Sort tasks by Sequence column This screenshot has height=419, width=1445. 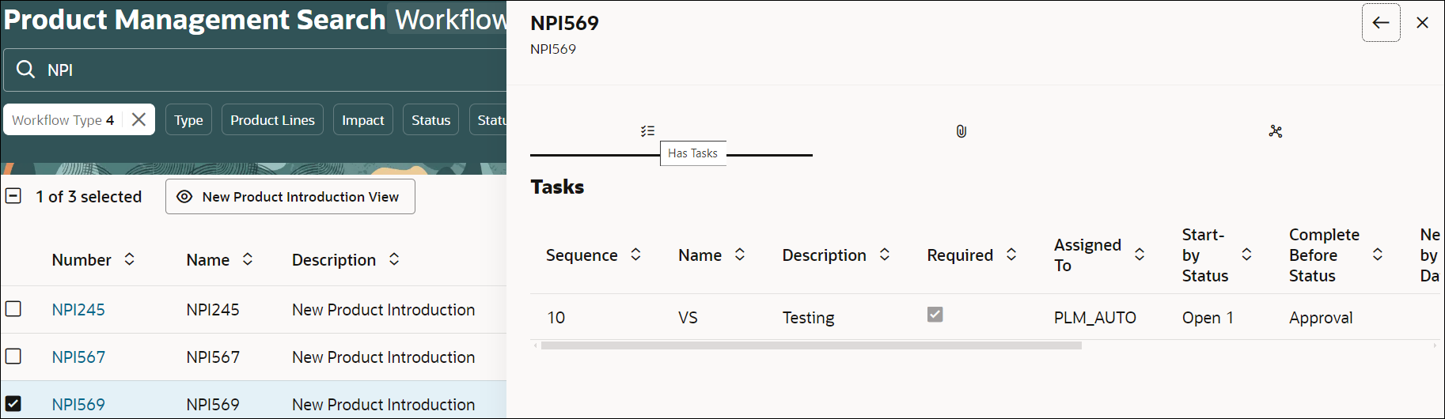tap(635, 255)
